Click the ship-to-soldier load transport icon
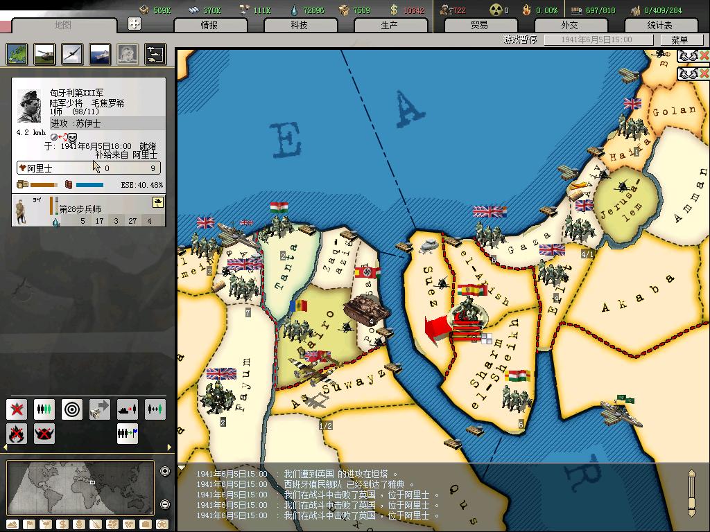710x532 pixels. pos(128,409)
